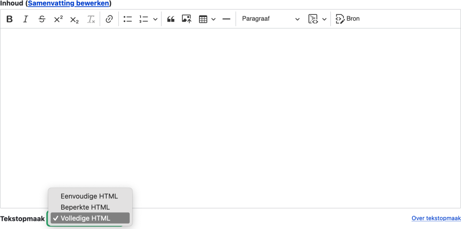This screenshot has width=461, height=229.
Task: Click inside the empty editor text area
Action: coord(230,118)
